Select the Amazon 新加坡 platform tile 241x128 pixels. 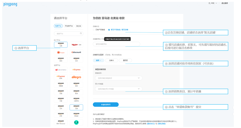point(76,115)
